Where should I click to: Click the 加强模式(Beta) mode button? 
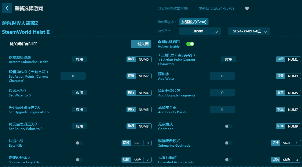[194, 22]
